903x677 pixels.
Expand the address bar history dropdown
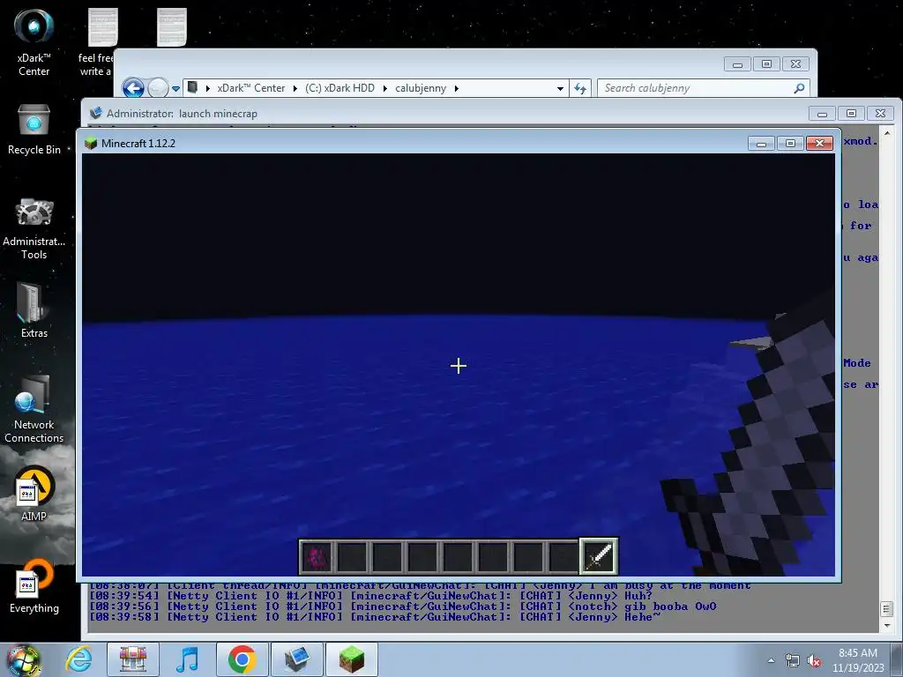click(560, 89)
